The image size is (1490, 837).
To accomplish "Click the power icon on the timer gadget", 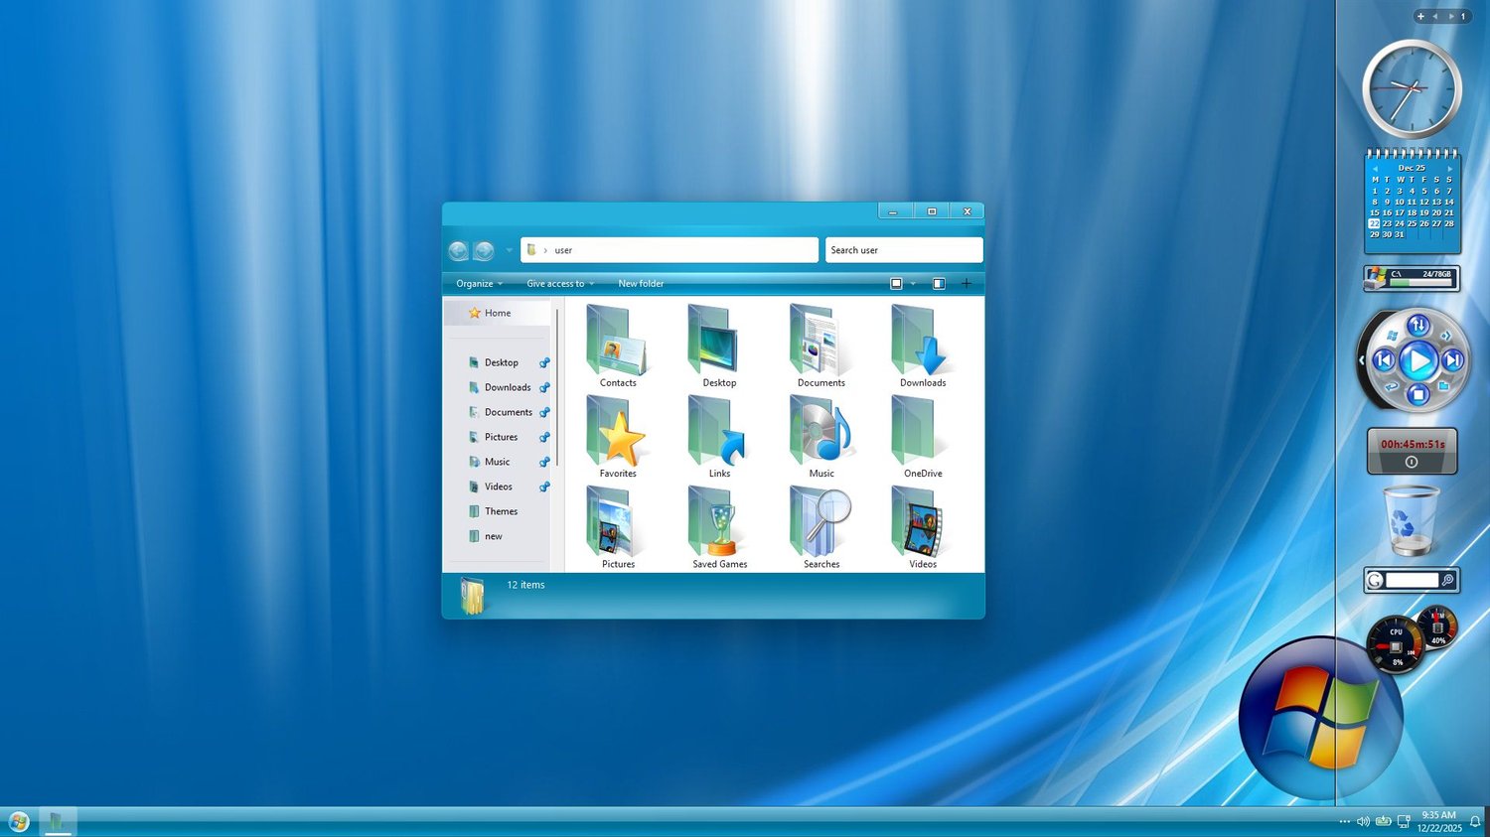I will tap(1412, 462).
